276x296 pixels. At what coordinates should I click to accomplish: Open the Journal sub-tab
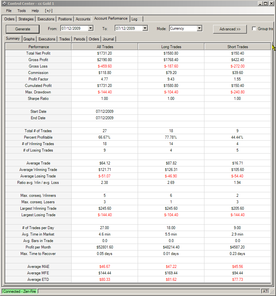click(x=108, y=39)
